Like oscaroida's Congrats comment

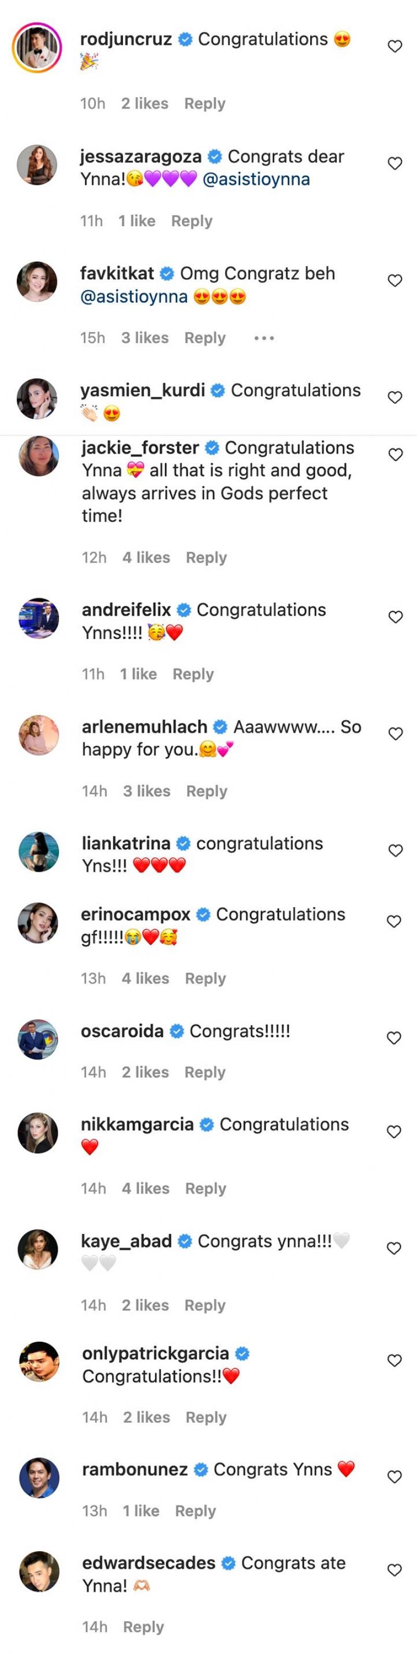(x=394, y=1038)
